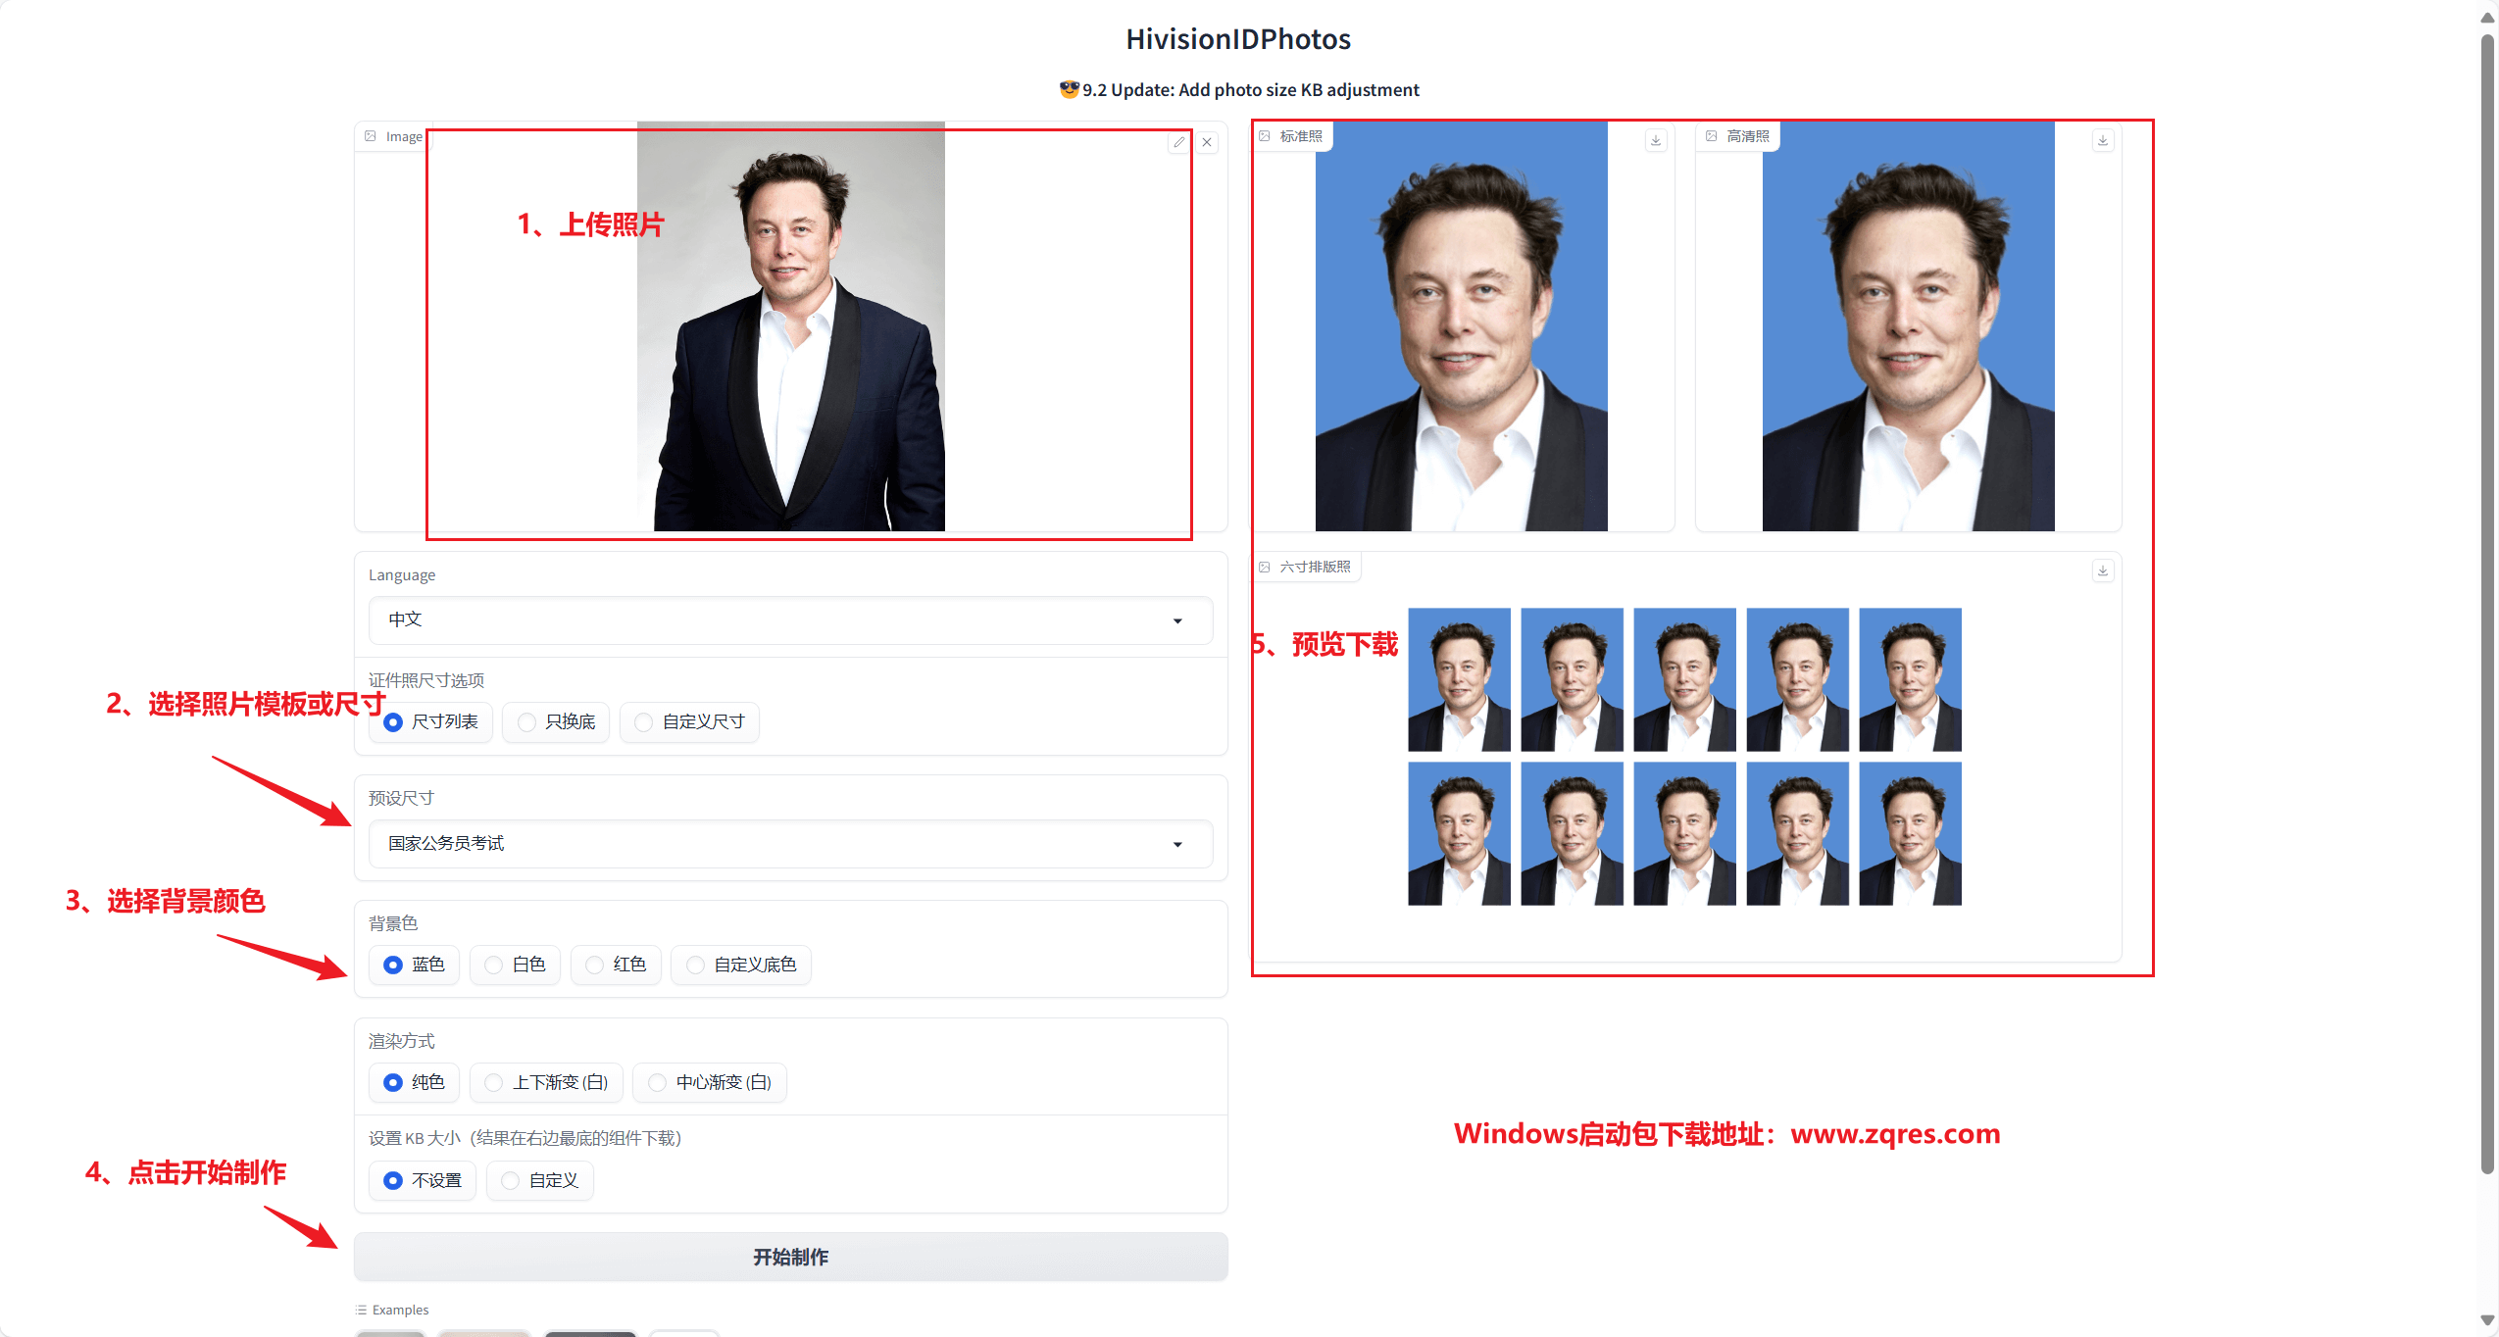
Task: Download the 高清照 HD photo
Action: click(2103, 140)
